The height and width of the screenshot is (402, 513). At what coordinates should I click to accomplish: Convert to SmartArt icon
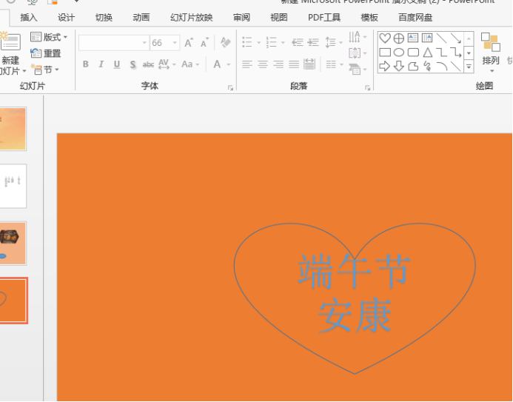click(x=358, y=69)
